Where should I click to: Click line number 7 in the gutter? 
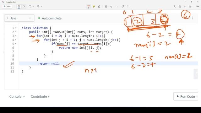13,51
